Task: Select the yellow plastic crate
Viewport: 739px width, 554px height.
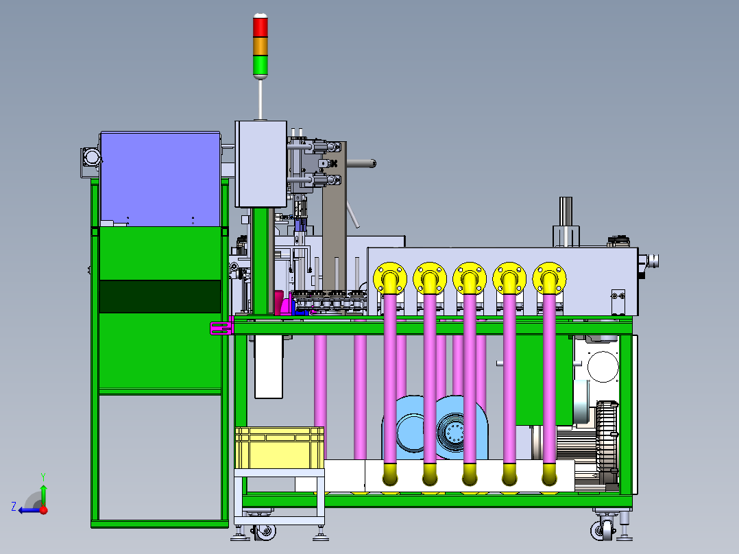Action: click(x=280, y=448)
